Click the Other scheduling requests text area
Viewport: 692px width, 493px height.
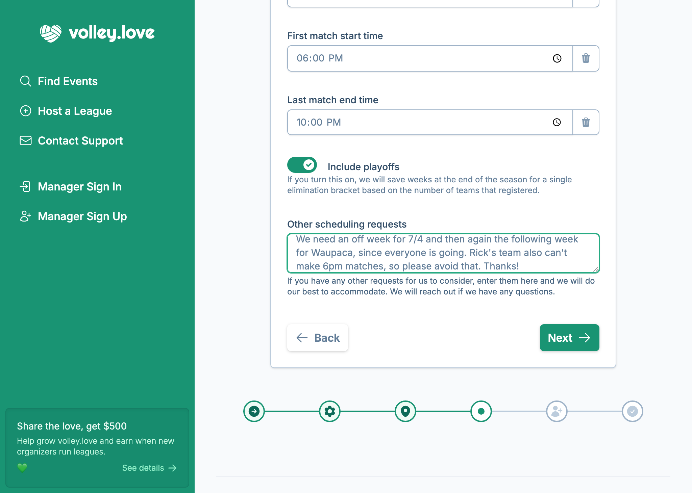pos(443,253)
